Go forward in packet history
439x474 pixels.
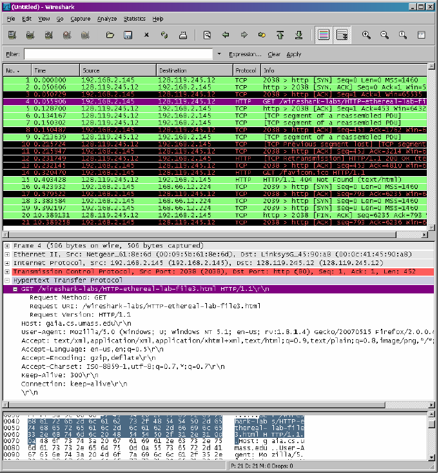pyautogui.click(x=244, y=35)
